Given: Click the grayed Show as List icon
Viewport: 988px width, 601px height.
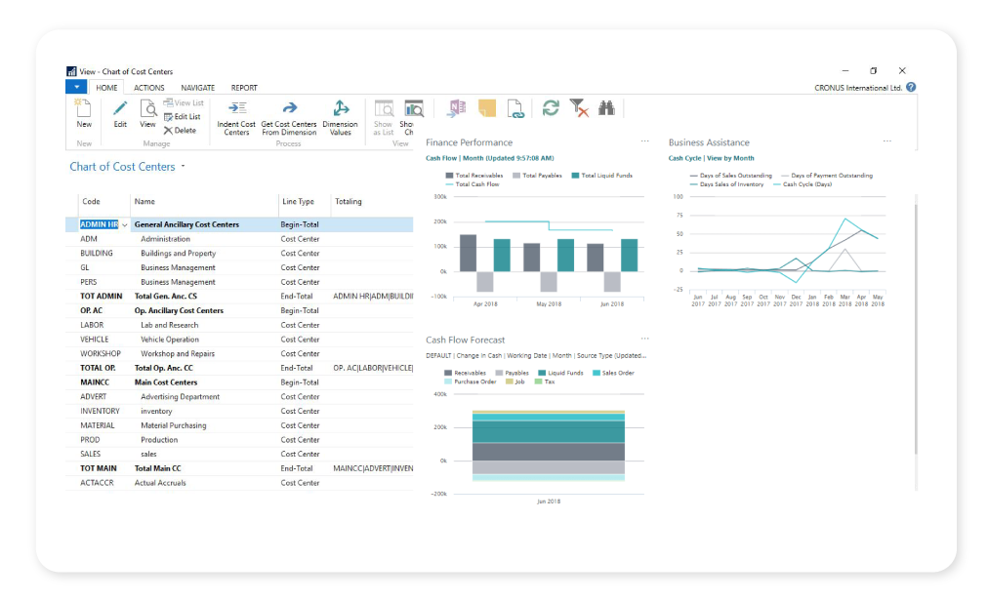Looking at the screenshot, I should point(384,108).
